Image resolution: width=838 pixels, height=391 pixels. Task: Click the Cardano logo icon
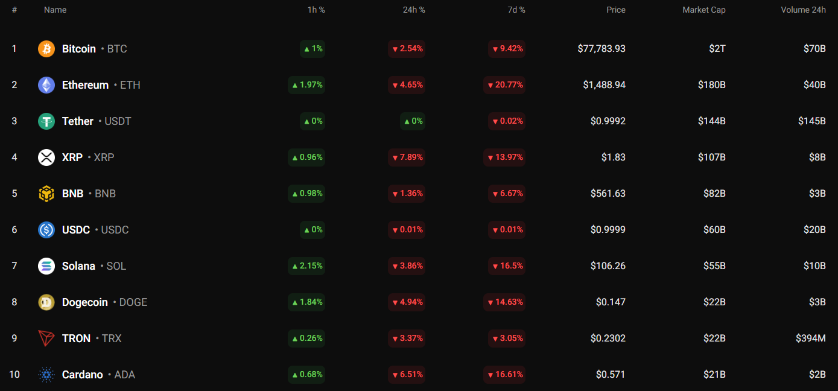(x=46, y=375)
